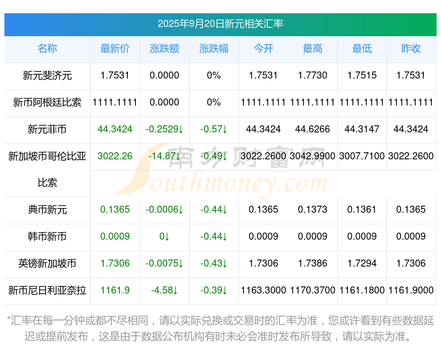Click the 0% change percent for 新元斐济元
Image resolution: width=441 pixels, height=350 pixels.
(214, 75)
